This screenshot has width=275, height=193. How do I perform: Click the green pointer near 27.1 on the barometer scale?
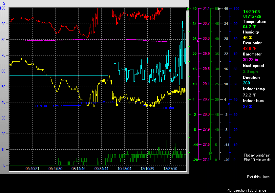(x=210, y=153)
